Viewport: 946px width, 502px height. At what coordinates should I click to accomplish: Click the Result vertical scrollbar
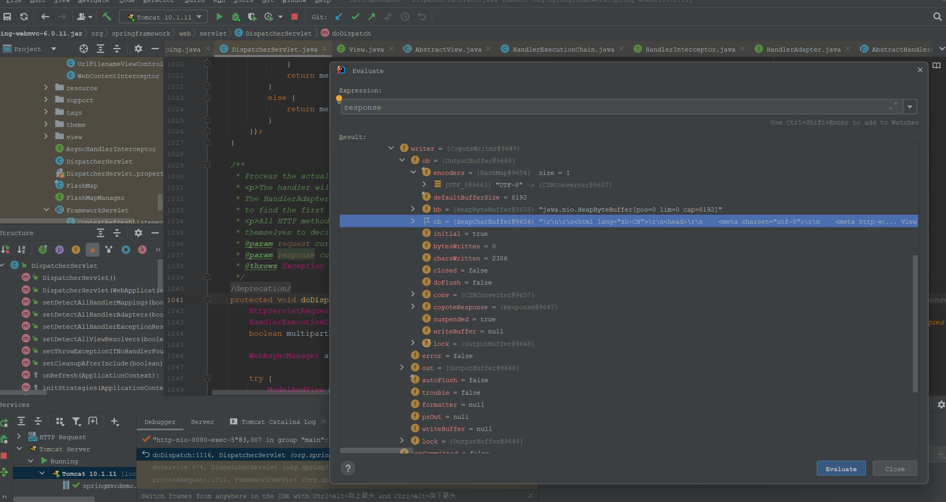pyautogui.click(x=915, y=323)
